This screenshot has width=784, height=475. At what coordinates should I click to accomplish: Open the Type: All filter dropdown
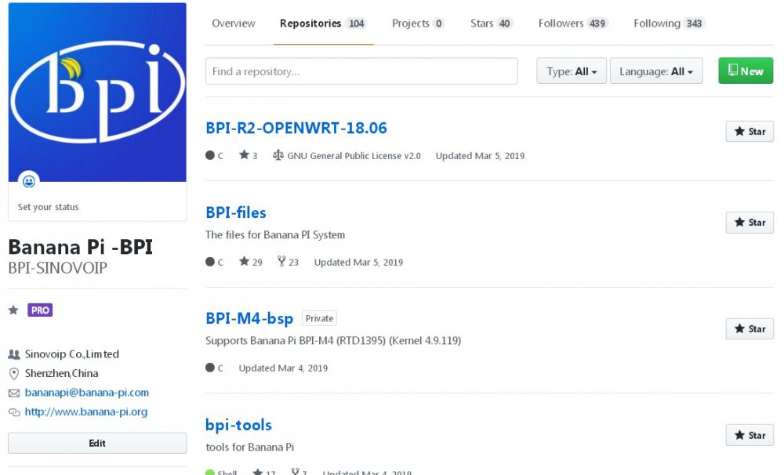571,71
